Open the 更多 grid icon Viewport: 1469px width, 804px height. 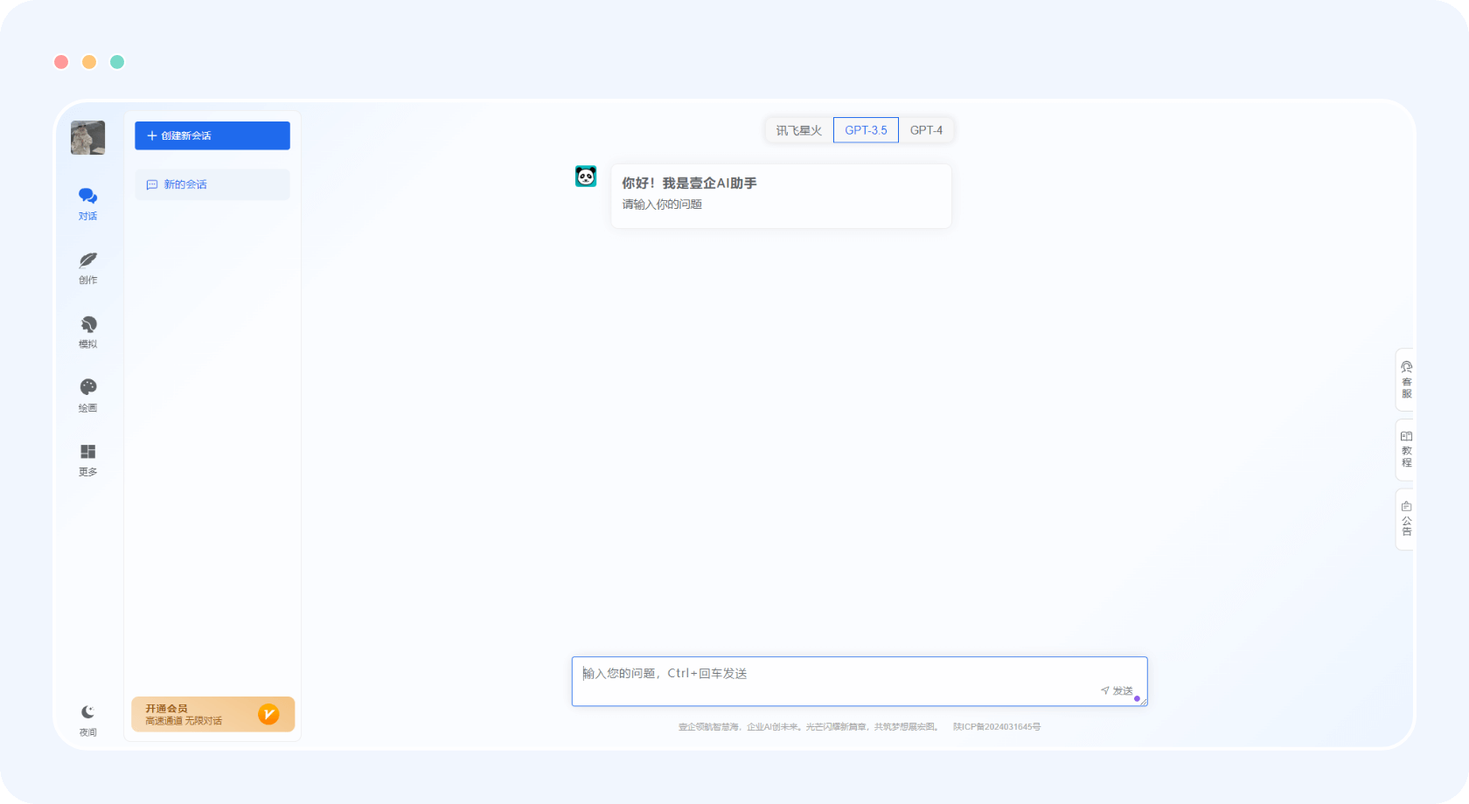tap(87, 452)
